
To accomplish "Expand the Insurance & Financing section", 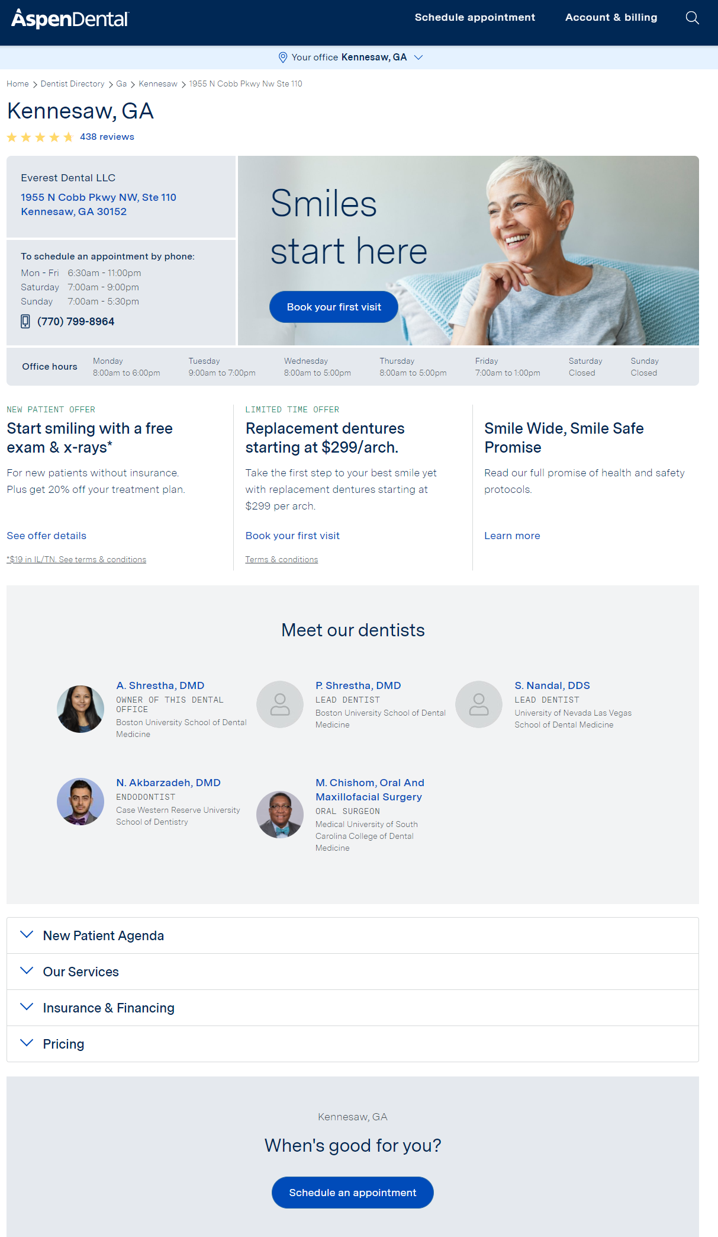I will [353, 1008].
